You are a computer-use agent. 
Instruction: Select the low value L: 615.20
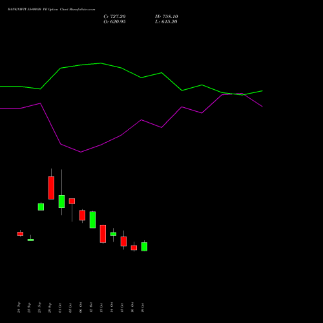tap(166, 22)
